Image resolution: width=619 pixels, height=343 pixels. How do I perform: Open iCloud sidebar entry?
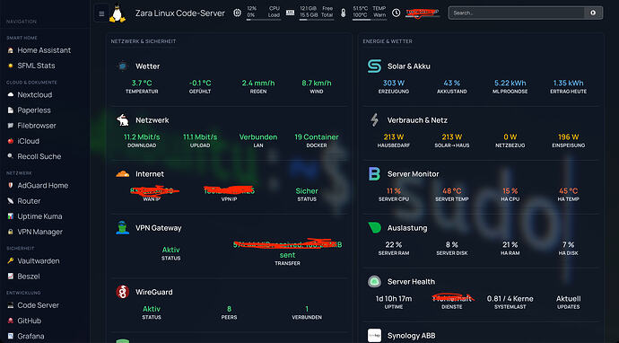pos(23,141)
